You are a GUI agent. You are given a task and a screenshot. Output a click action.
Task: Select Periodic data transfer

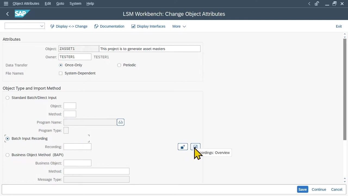coord(119,65)
